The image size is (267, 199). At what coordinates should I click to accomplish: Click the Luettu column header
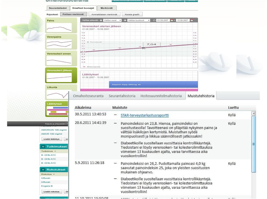[233, 108]
